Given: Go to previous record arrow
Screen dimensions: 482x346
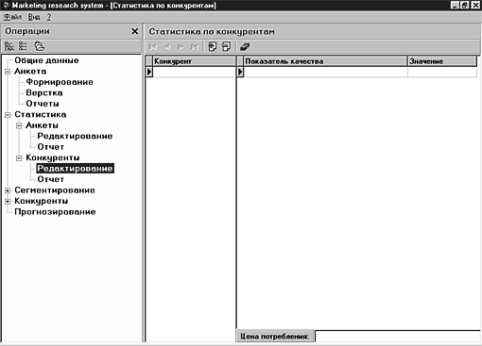Looking at the screenshot, I should click(x=167, y=47).
